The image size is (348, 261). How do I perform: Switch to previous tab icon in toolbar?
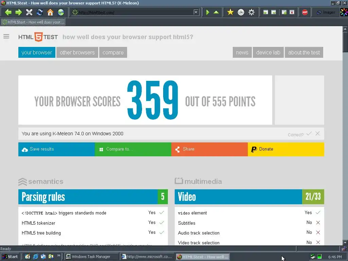266,13
